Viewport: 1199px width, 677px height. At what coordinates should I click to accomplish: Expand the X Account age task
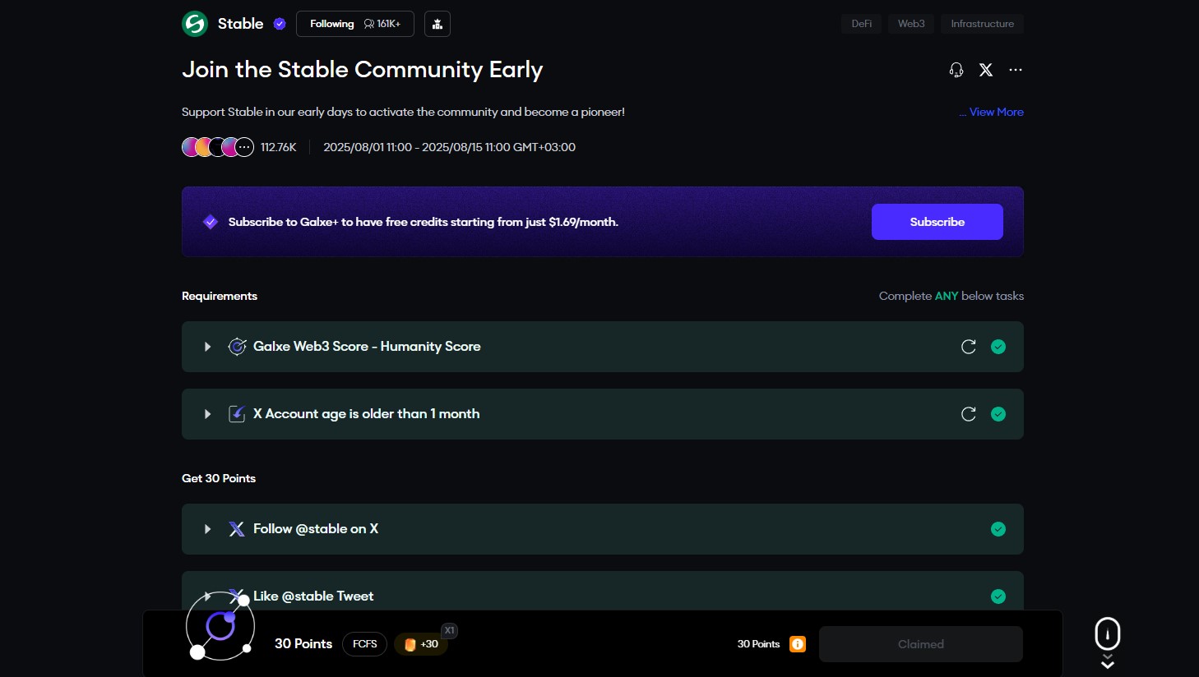pyautogui.click(x=207, y=414)
